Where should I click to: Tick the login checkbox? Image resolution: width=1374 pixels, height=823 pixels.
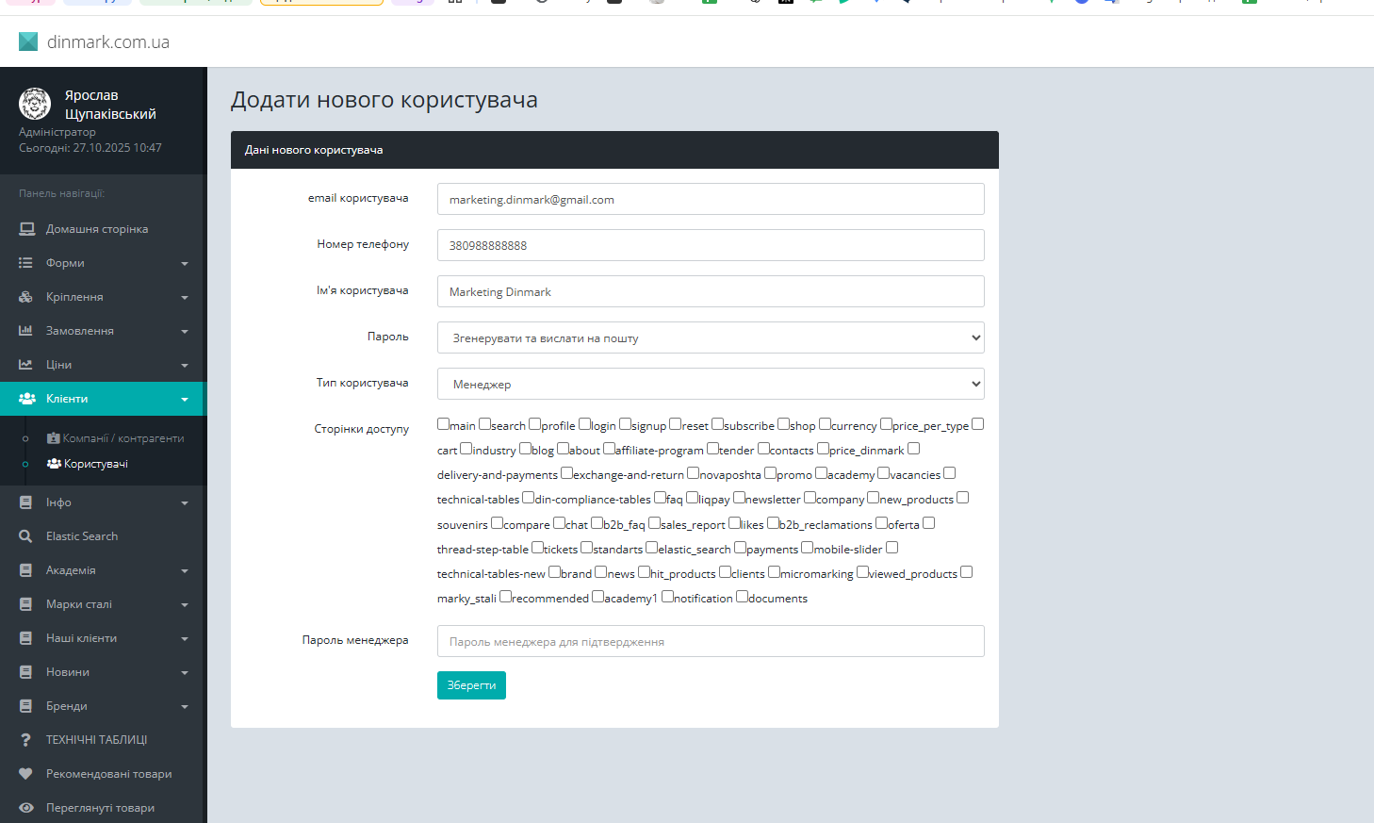pos(585,424)
